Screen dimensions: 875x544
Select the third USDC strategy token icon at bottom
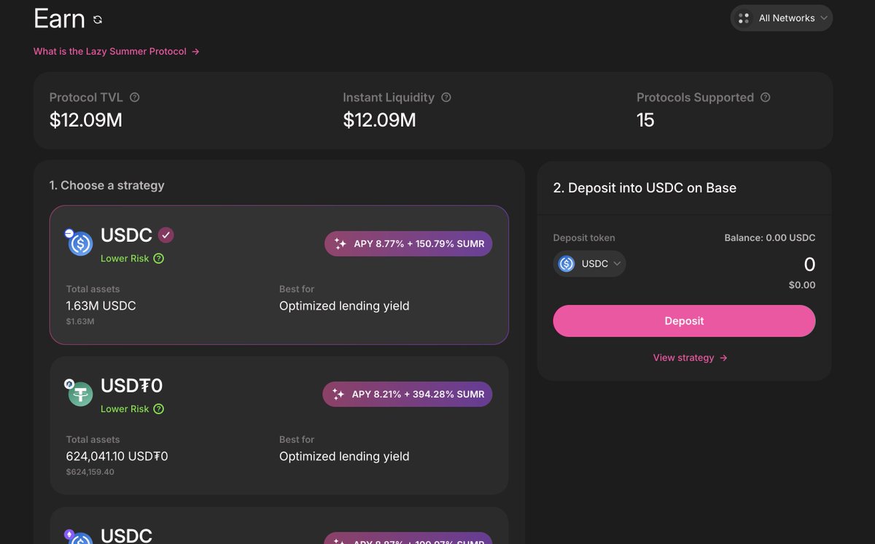coord(79,539)
